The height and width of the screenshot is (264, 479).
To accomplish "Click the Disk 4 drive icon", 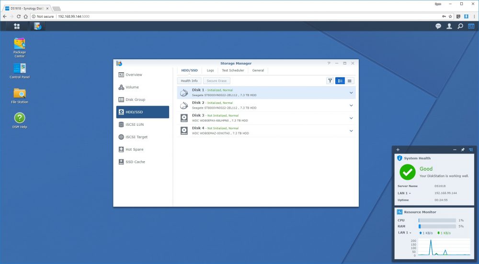I will tap(184, 131).
